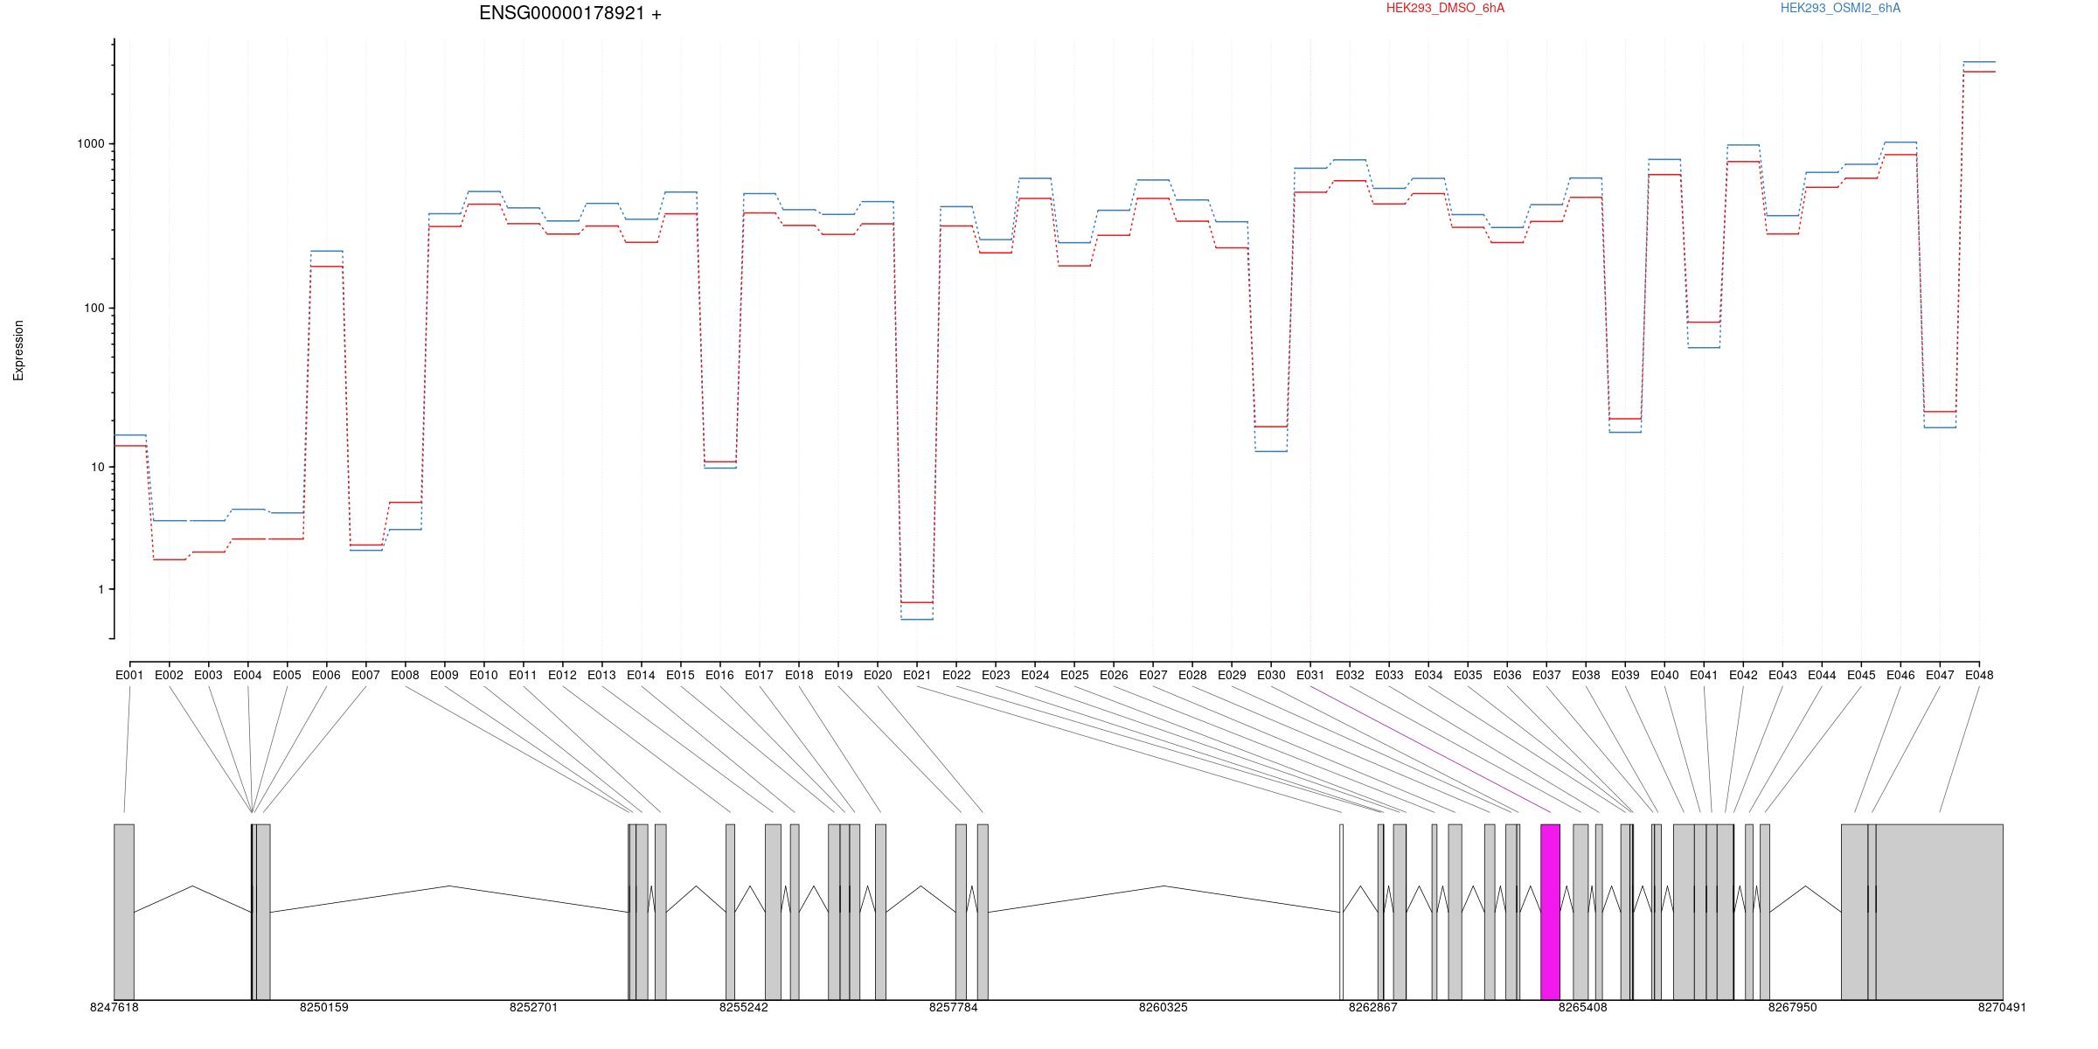Click genomic coordinate 8252701
The image size is (2098, 1049).
click(533, 1007)
